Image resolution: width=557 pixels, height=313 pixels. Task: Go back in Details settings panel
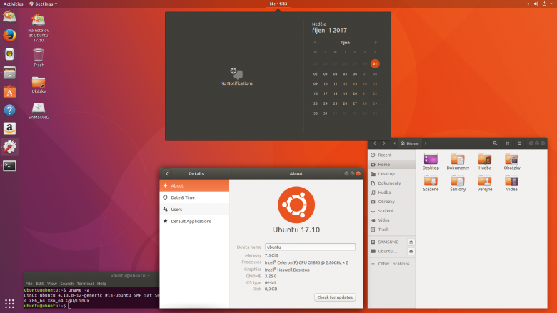[167, 173]
